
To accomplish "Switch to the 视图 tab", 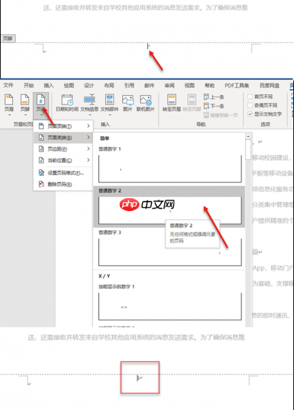I will (x=189, y=85).
